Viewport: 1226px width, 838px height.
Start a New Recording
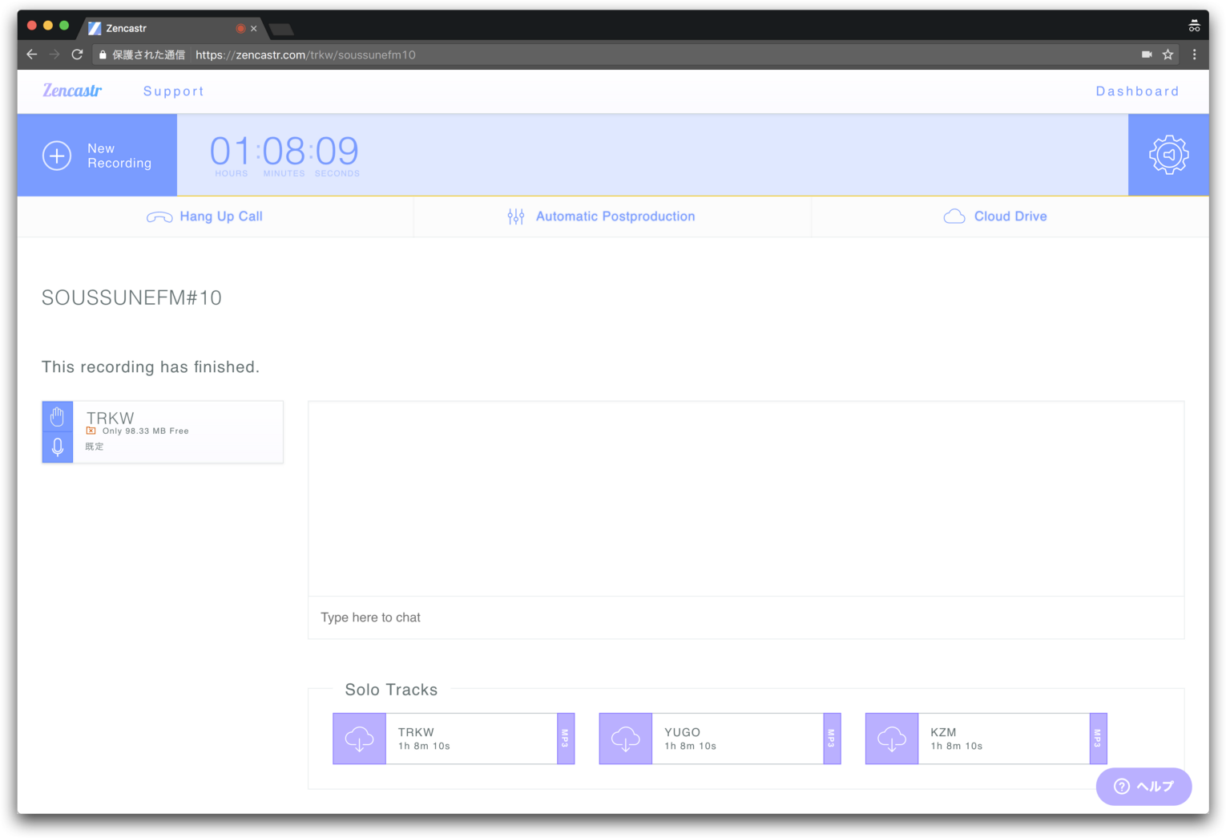(x=97, y=156)
